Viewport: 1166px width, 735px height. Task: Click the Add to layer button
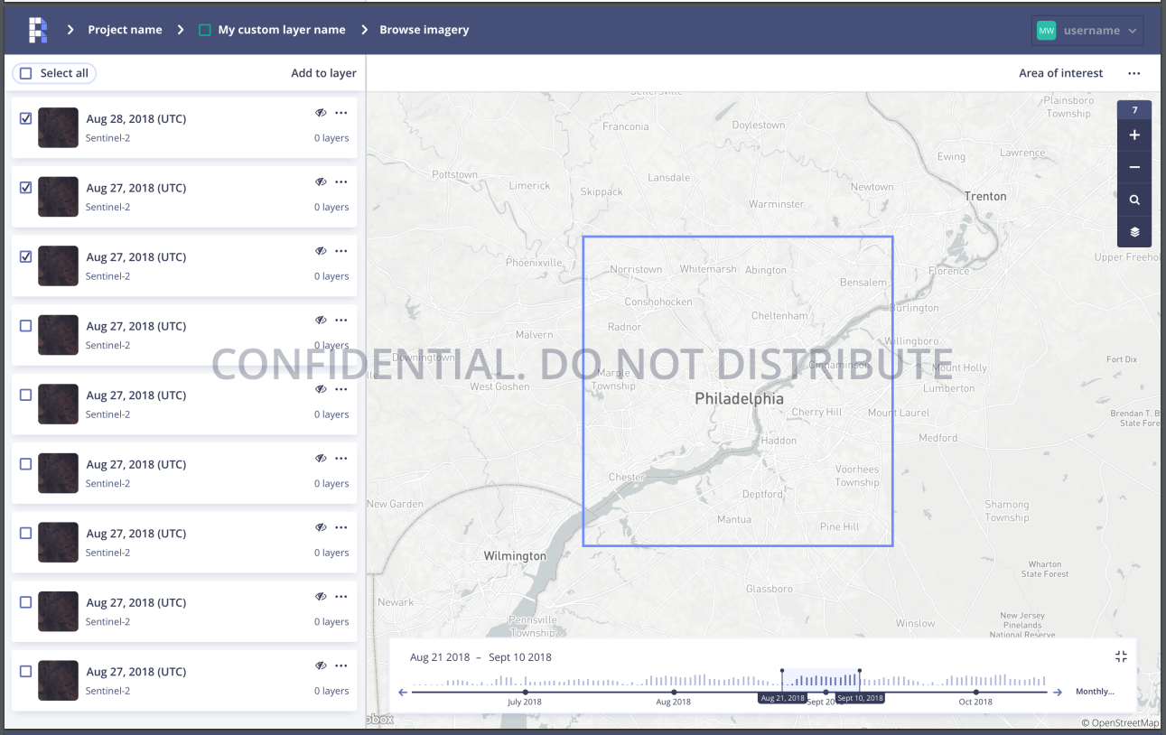click(323, 73)
